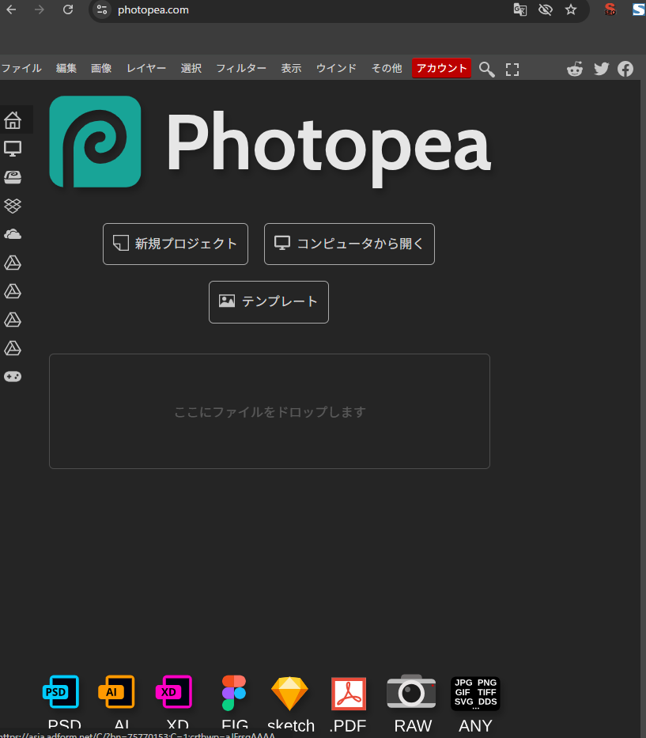The image size is (646, 738).
Task: Click the translate page icon
Action: pos(520,9)
